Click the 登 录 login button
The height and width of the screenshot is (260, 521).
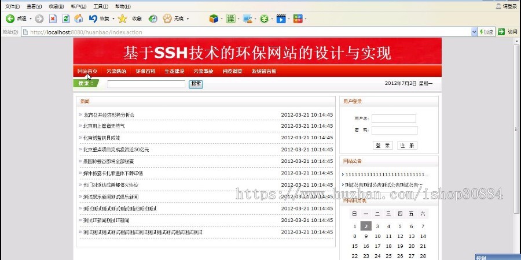[x=383, y=146]
